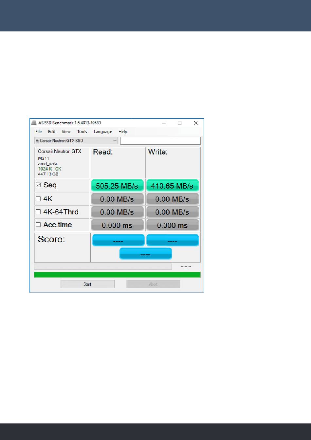Click the M311 firmware text
Viewport: 311px width, 440px height.
[44, 158]
